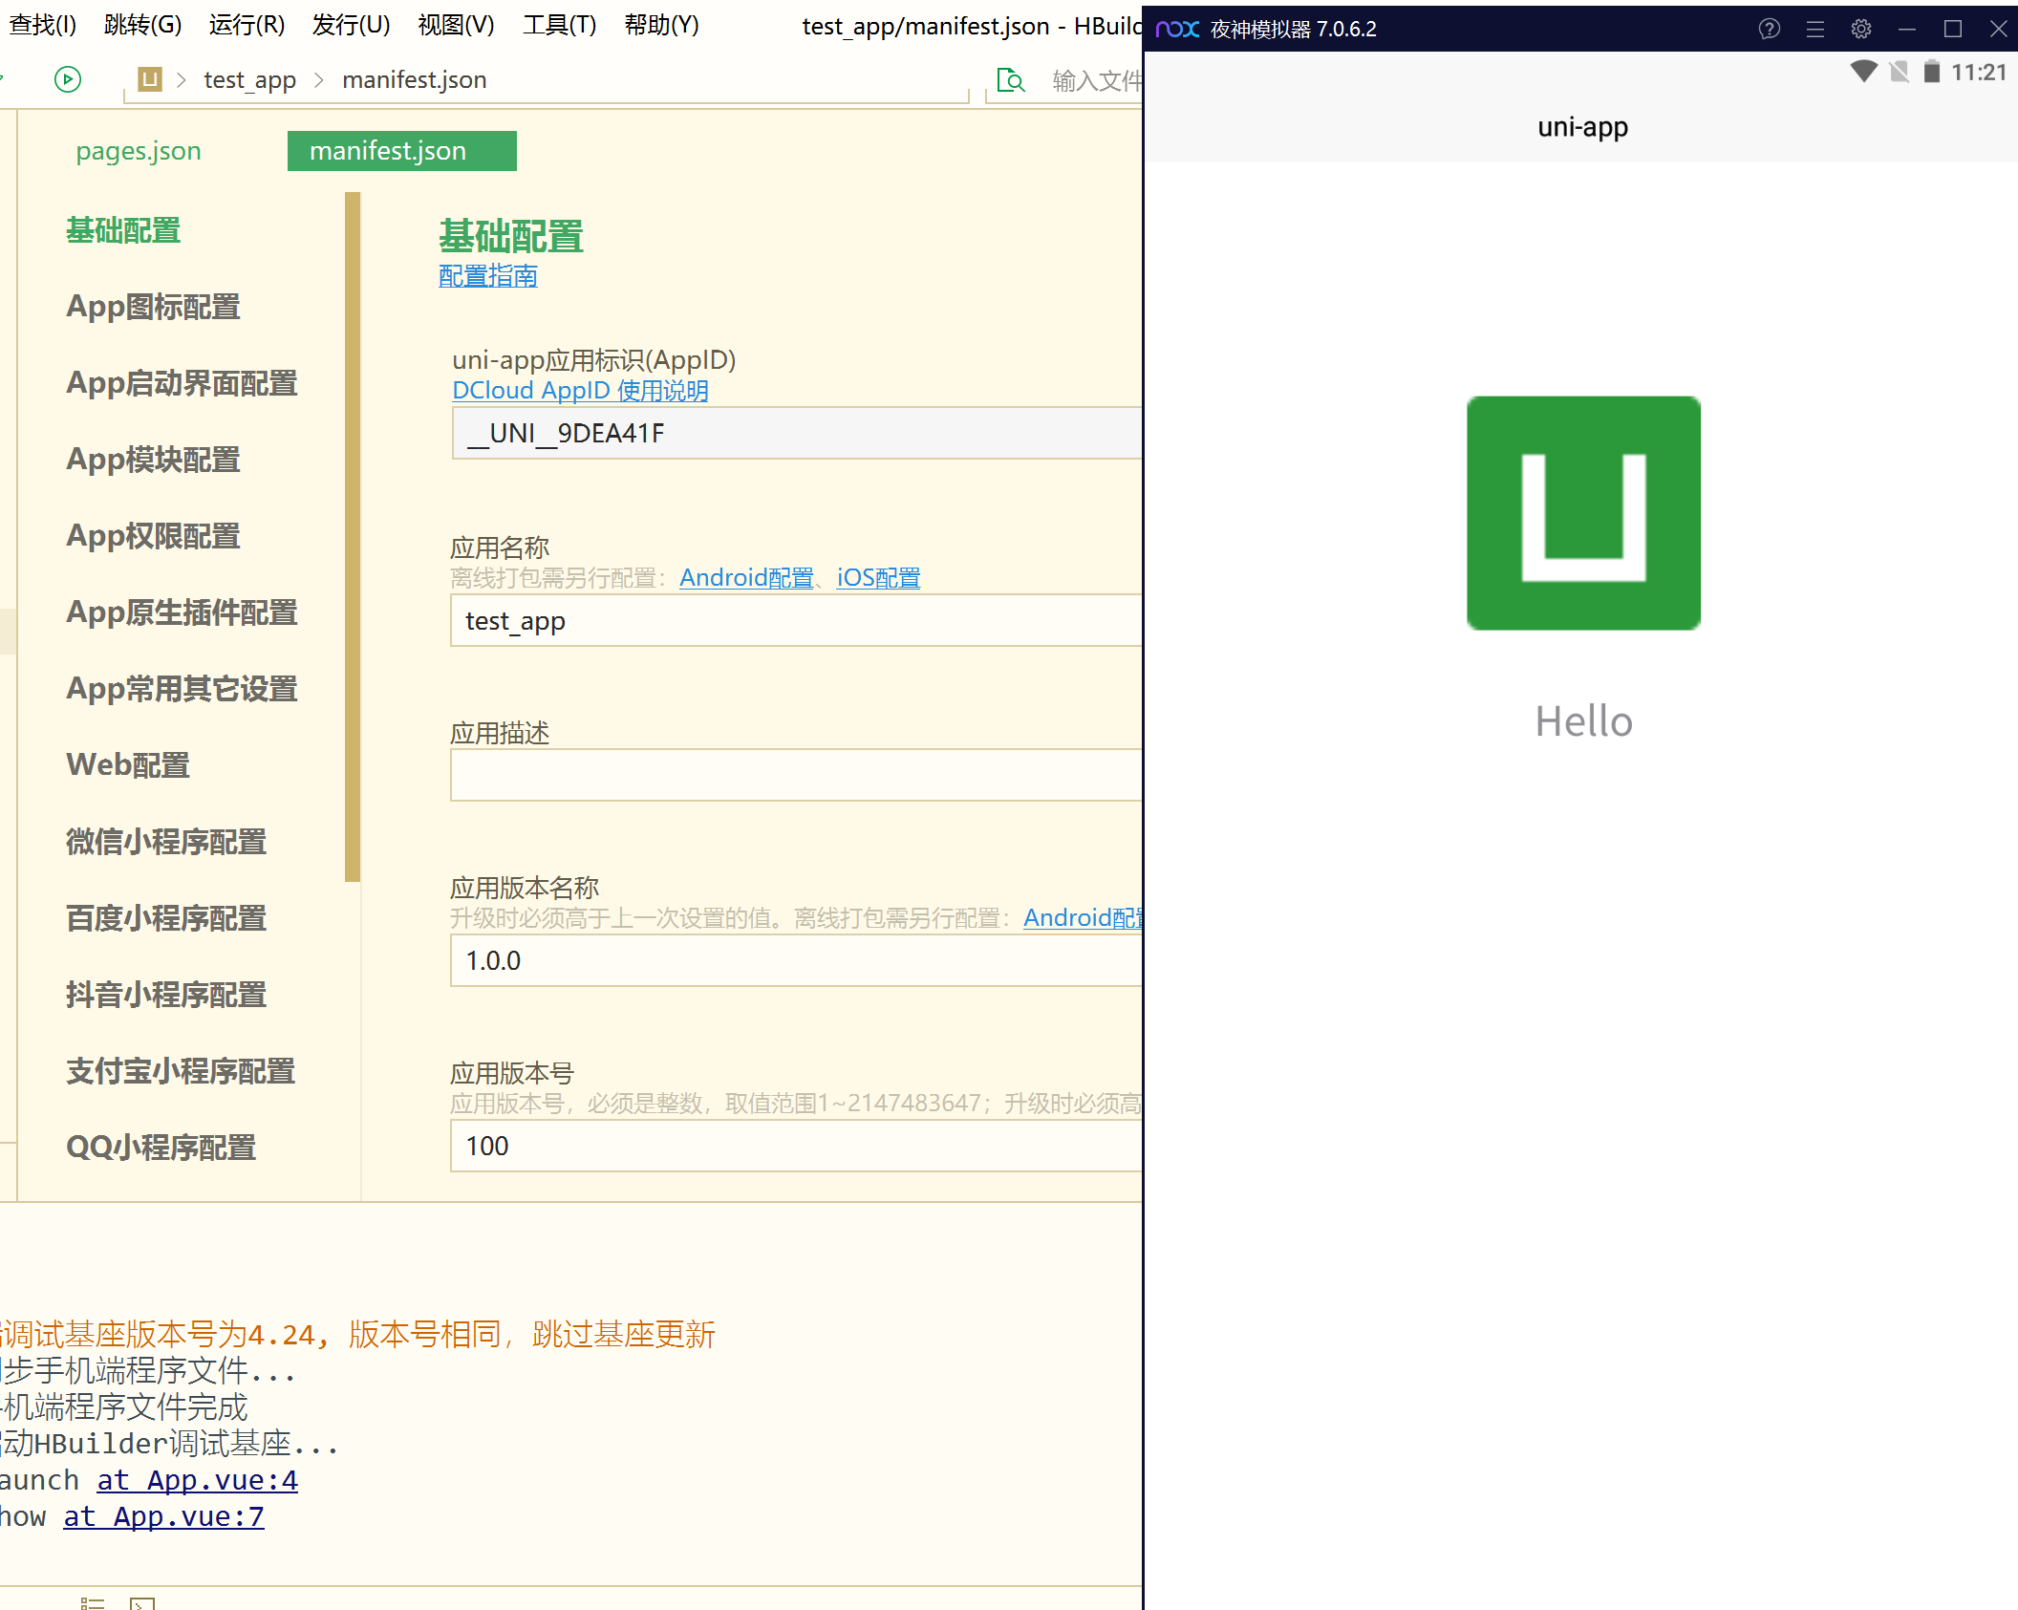
Task: Click the 输入文件 search box in toolbar
Action: (x=1096, y=80)
